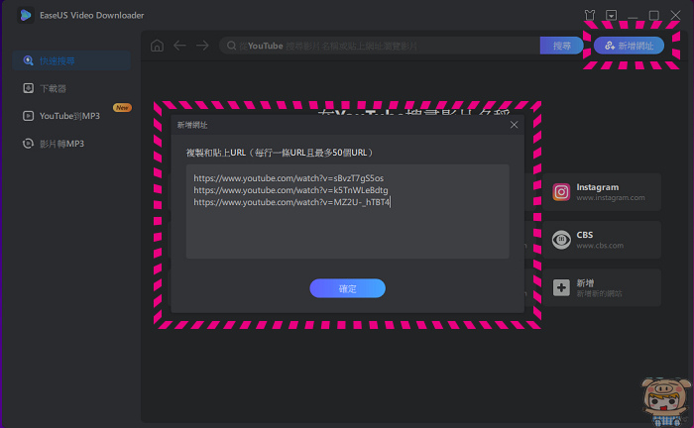This screenshot has width=694, height=428.
Task: Open the Instagram site shortcut card
Action: 602,192
